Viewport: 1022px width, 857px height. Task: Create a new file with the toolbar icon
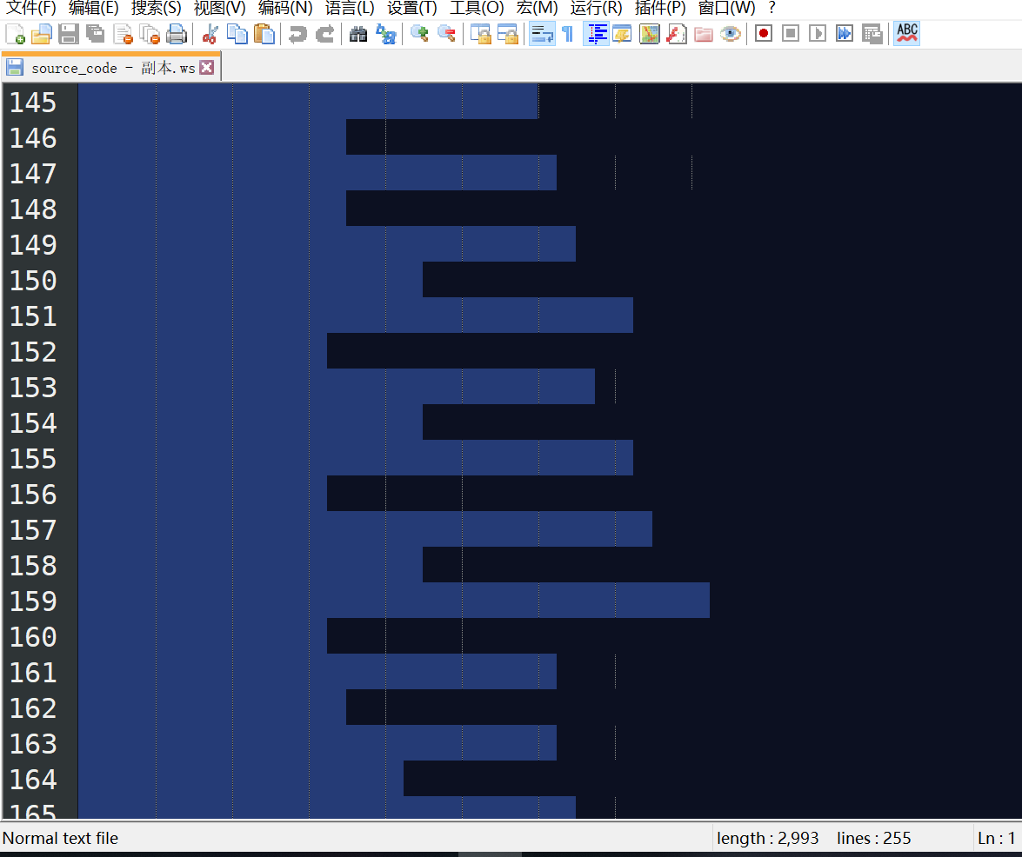pyautogui.click(x=15, y=34)
